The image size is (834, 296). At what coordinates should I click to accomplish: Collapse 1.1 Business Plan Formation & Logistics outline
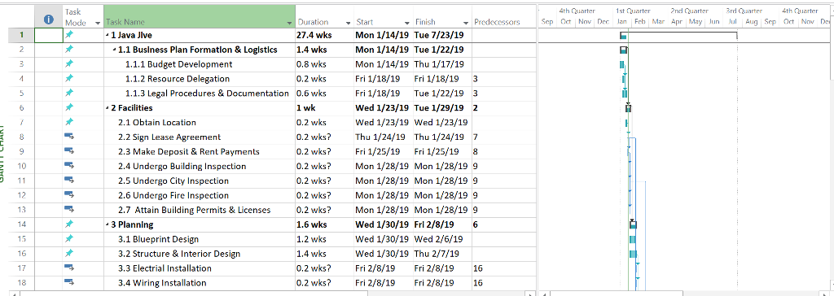(114, 50)
